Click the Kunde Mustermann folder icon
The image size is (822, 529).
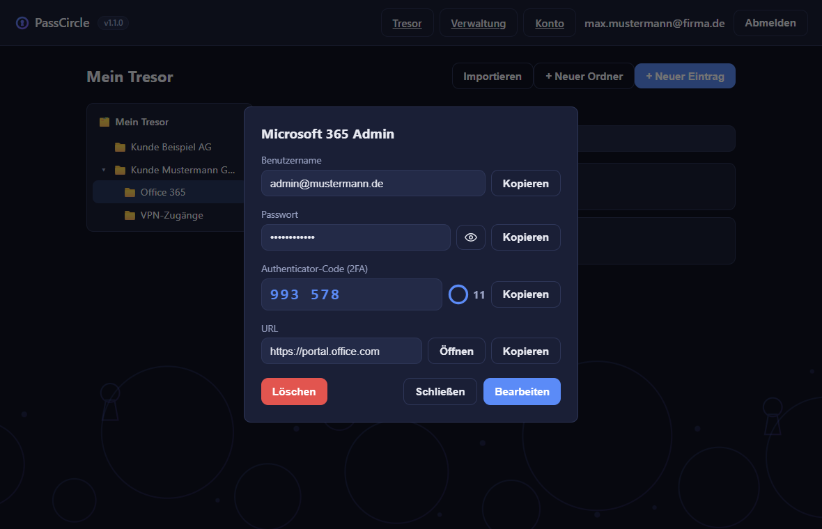[120, 171]
